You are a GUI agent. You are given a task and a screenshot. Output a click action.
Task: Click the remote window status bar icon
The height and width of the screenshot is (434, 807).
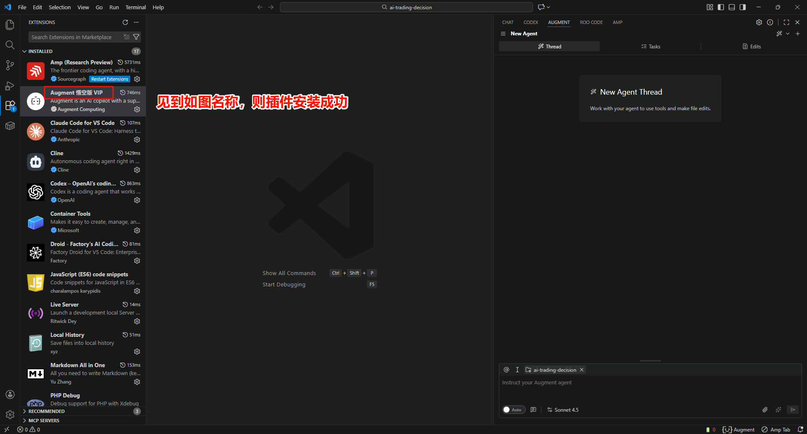point(7,429)
